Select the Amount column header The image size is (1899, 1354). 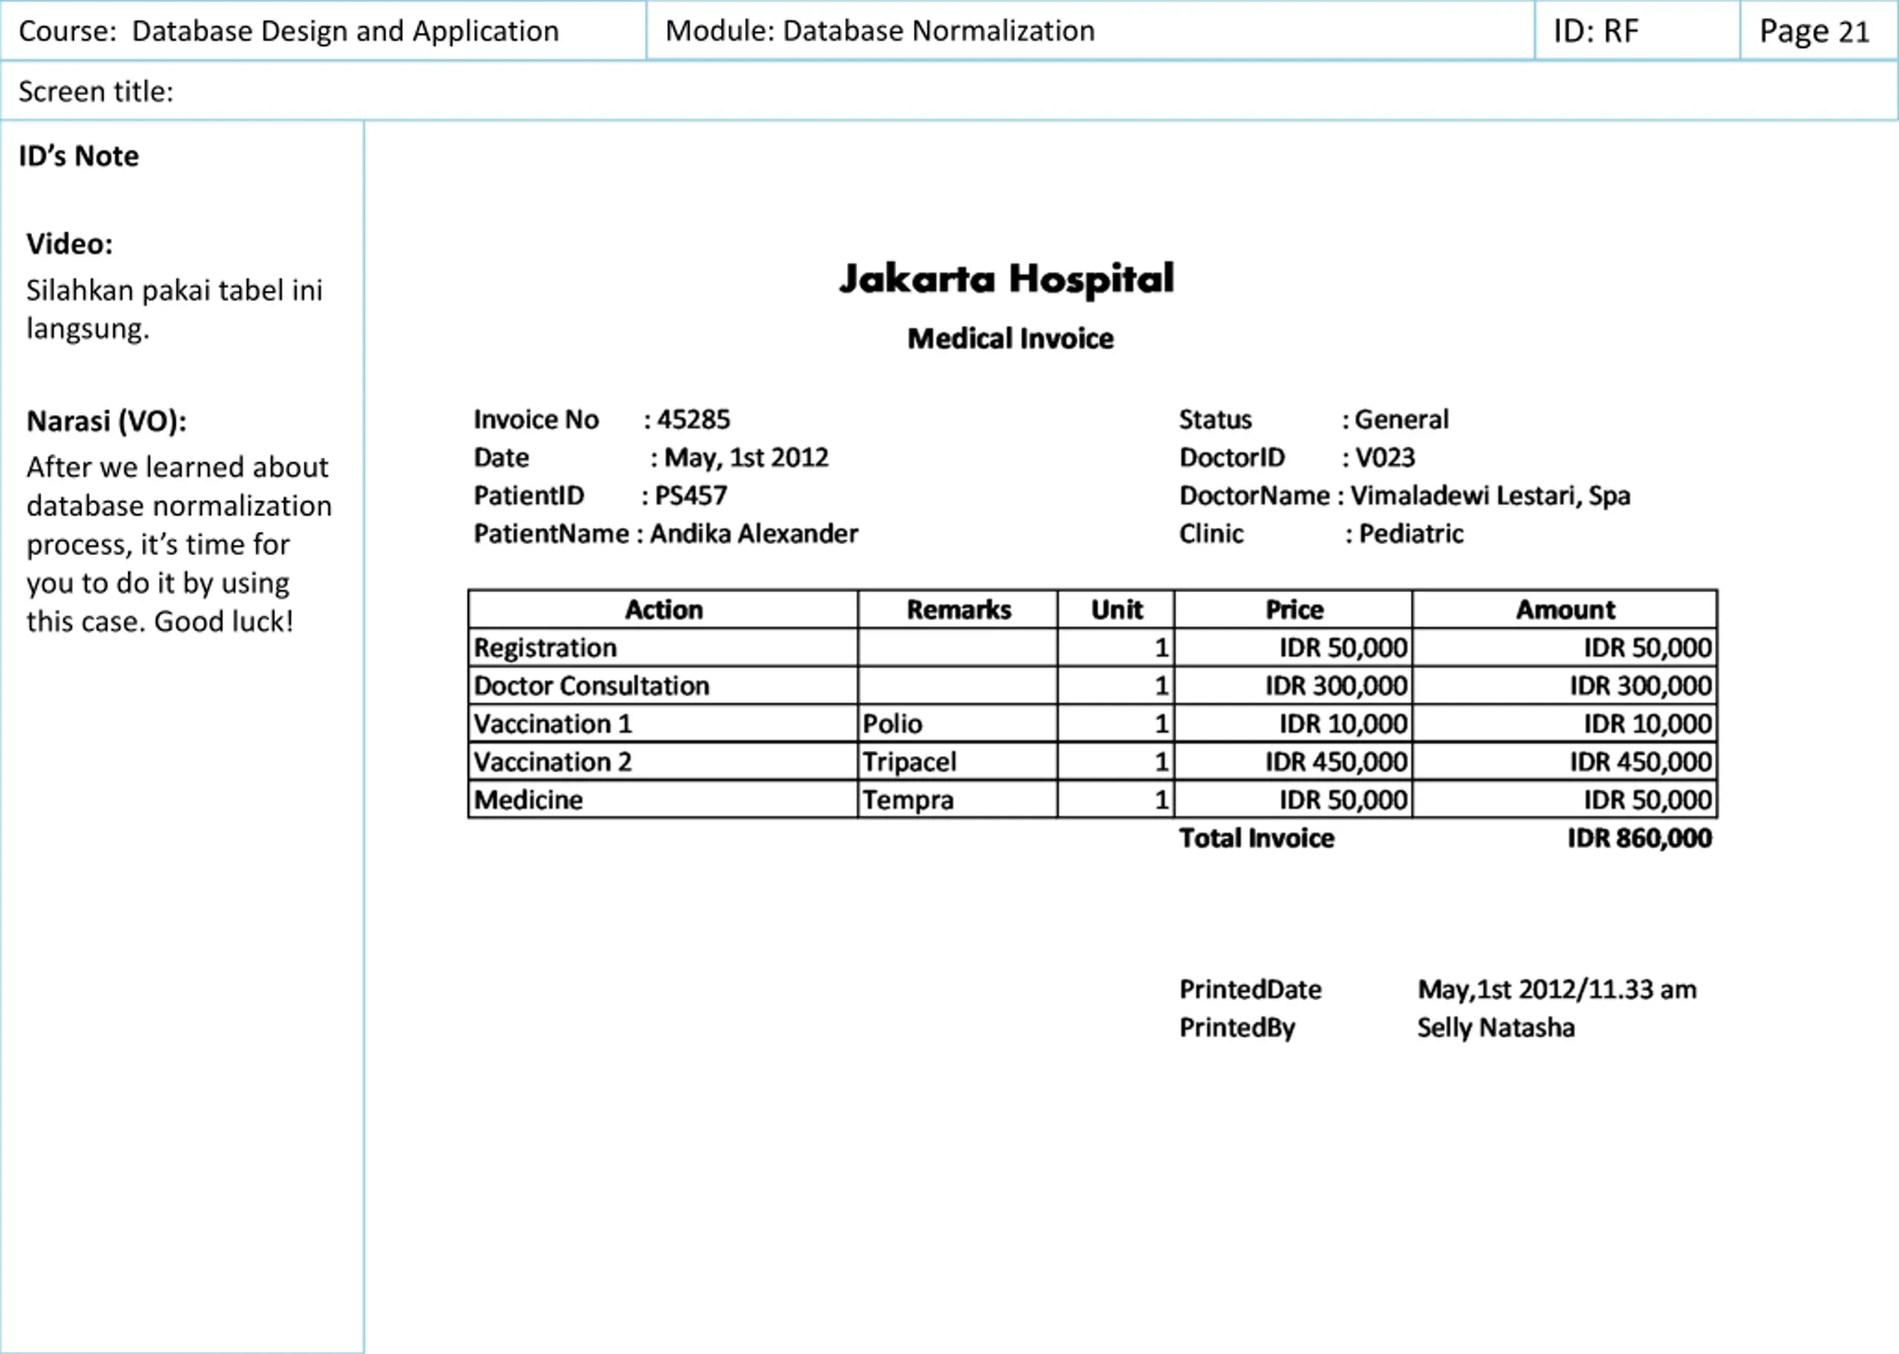point(1564,609)
